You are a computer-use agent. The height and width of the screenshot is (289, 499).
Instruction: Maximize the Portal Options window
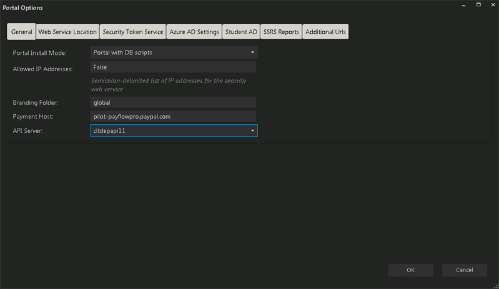point(478,6)
